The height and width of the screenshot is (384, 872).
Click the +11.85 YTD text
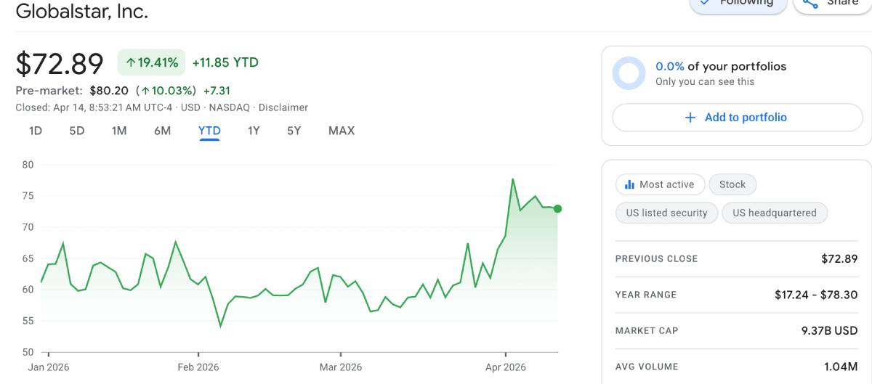225,62
